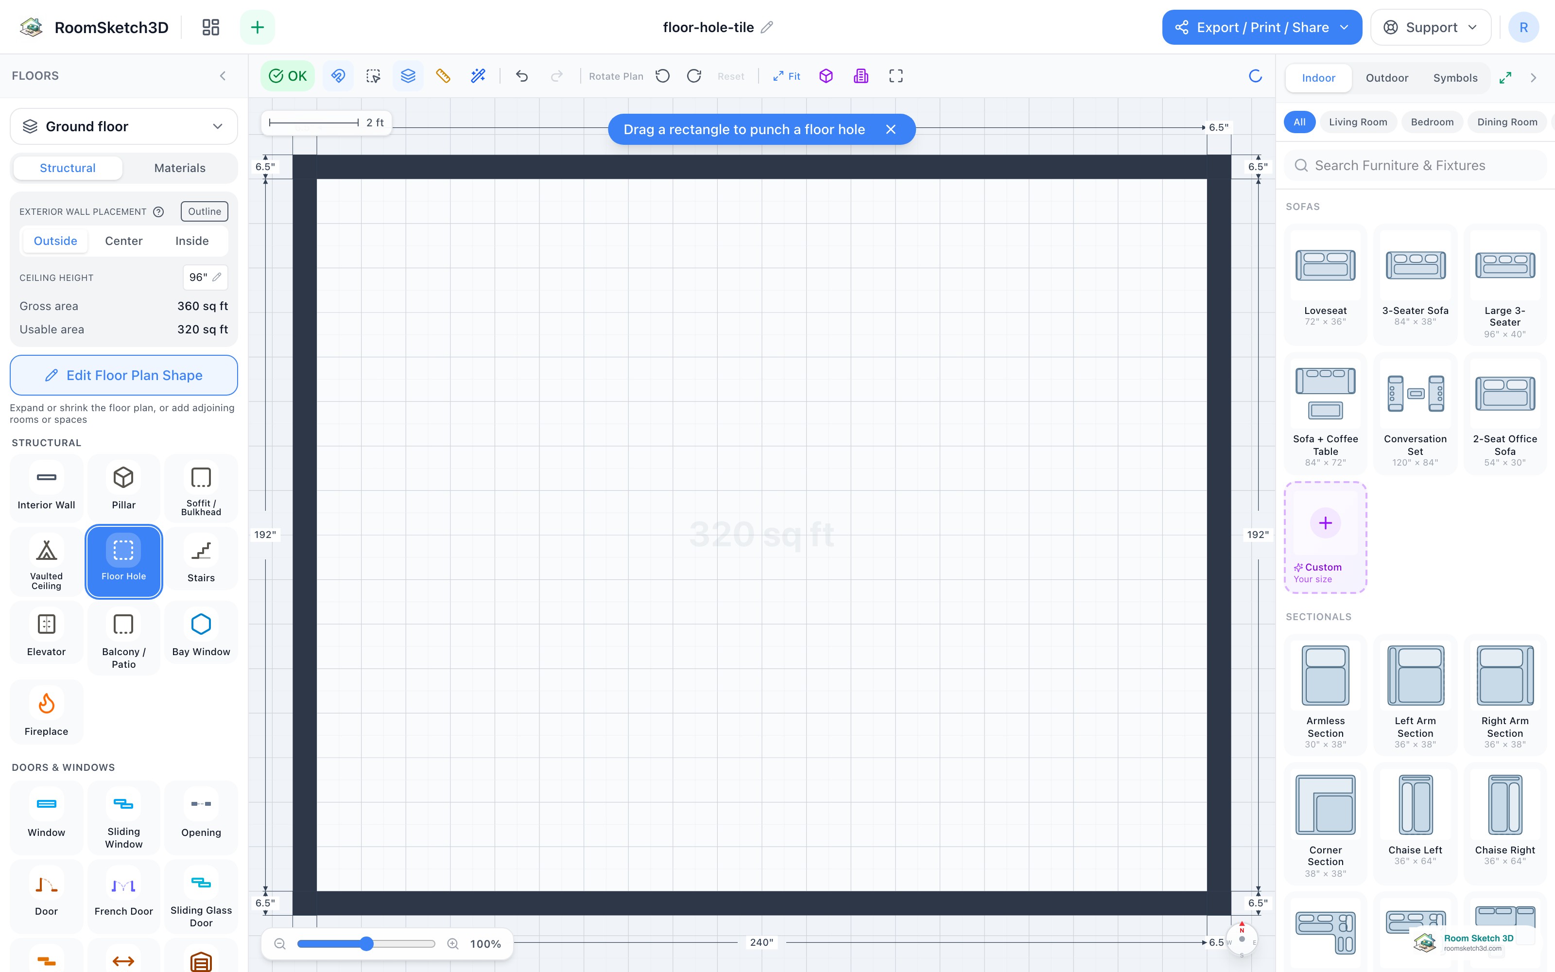The width and height of the screenshot is (1555, 972).
Task: Click the refresh spinner icon above canvas
Action: 1255,76
